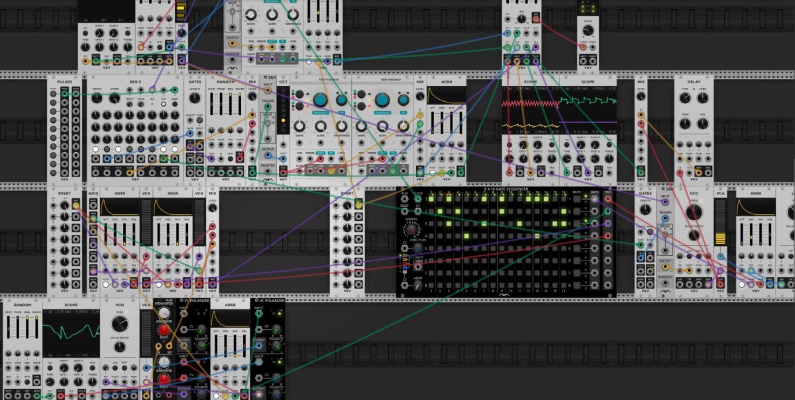The height and width of the screenshot is (400, 795).
Task: Toggle row 2 step 16 in gate sequencer
Action: point(564,212)
